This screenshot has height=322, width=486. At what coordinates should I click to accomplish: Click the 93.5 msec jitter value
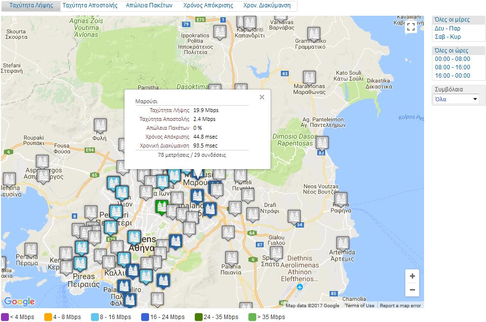click(205, 146)
